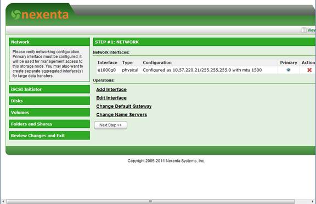
Task: Go to iSCSI Initiator step
Action: click(49, 89)
